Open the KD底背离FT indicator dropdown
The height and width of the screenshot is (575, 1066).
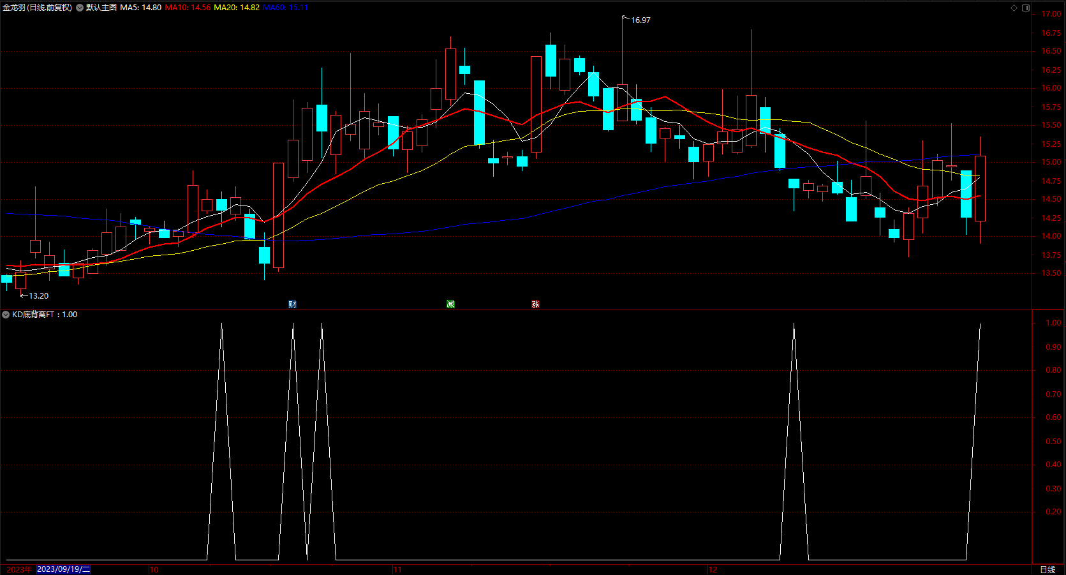click(6, 315)
